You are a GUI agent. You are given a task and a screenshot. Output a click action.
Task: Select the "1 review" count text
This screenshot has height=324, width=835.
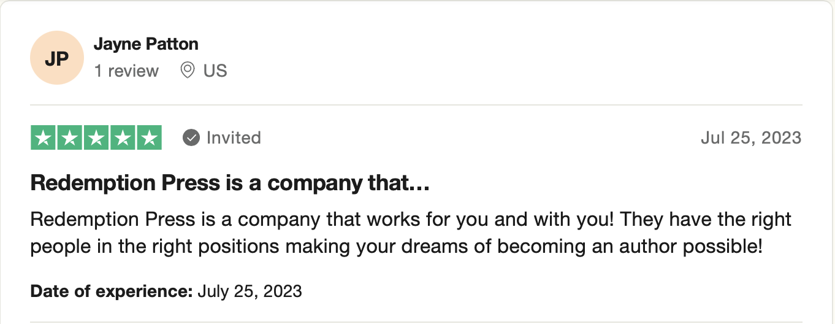126,71
